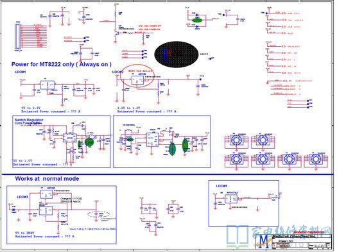
Task: Click the black oval region in the schematic
Action: pyautogui.click(x=177, y=54)
